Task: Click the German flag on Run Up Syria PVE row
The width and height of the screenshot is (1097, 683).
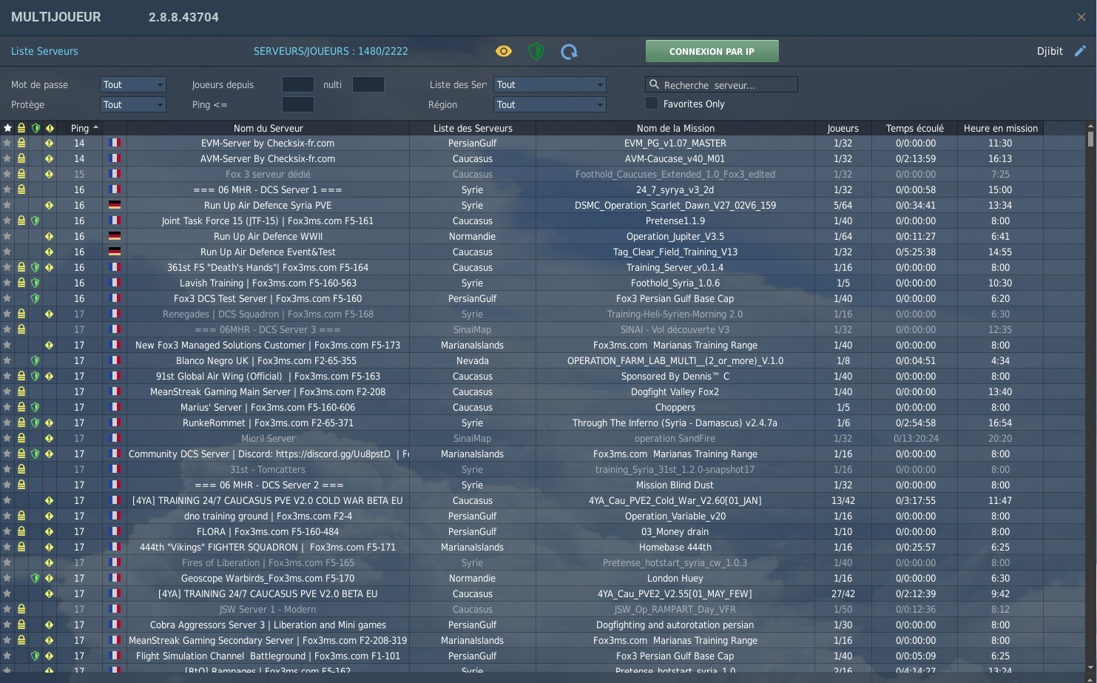Action: (115, 205)
